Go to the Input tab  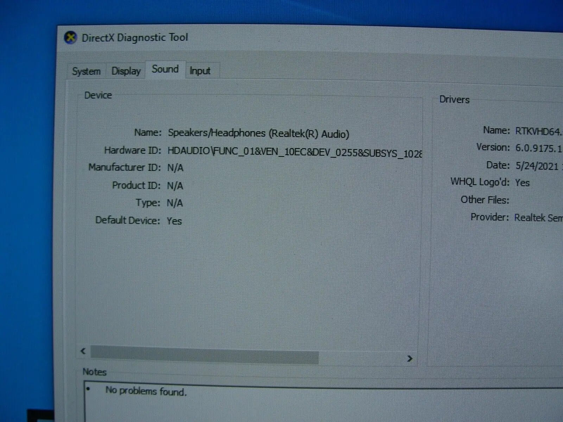[200, 71]
